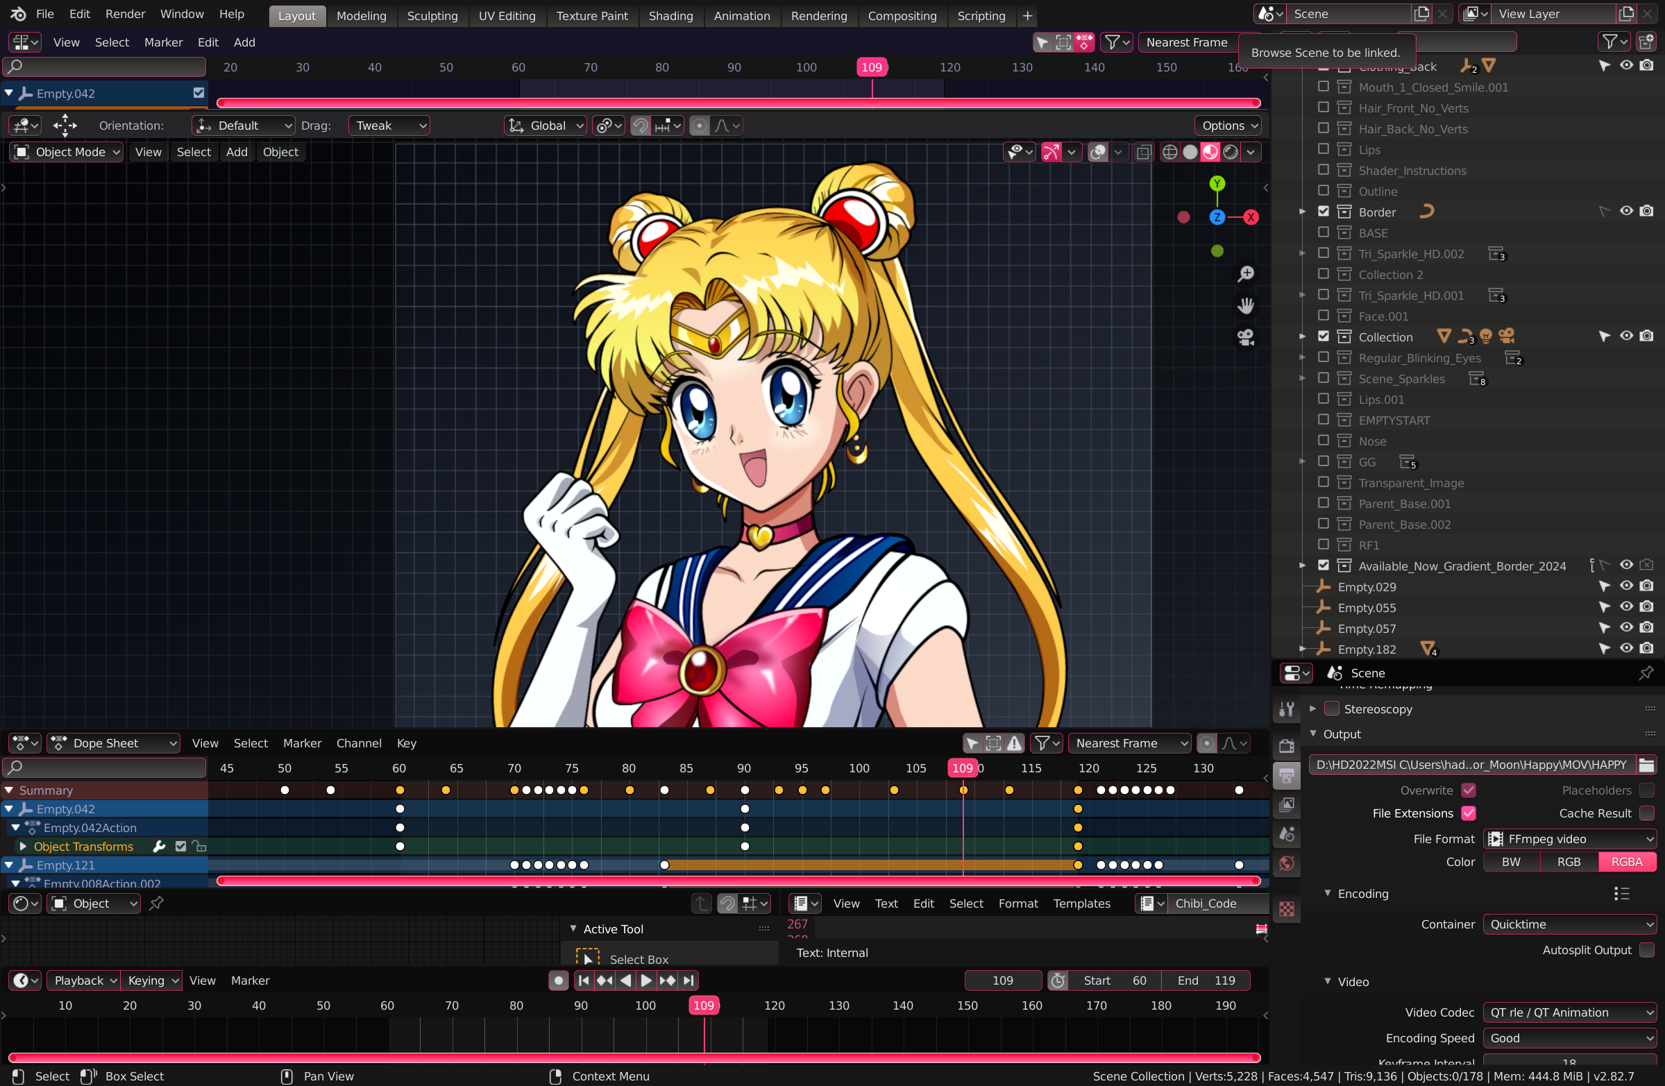
Task: Switch to rendered viewport shading icon
Action: coord(1231,152)
